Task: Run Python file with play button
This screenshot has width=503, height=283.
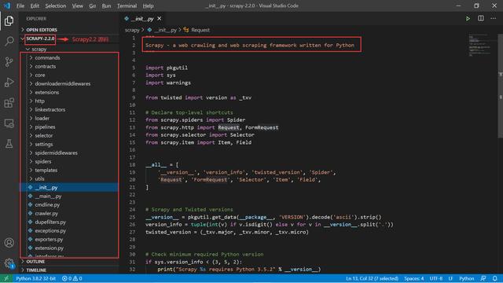Action: click(x=468, y=19)
